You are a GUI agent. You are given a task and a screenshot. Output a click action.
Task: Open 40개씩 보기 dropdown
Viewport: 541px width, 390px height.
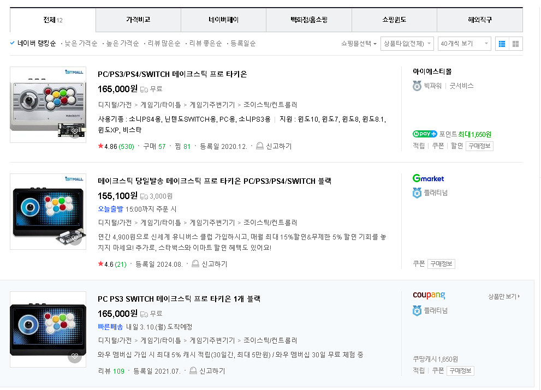465,44
